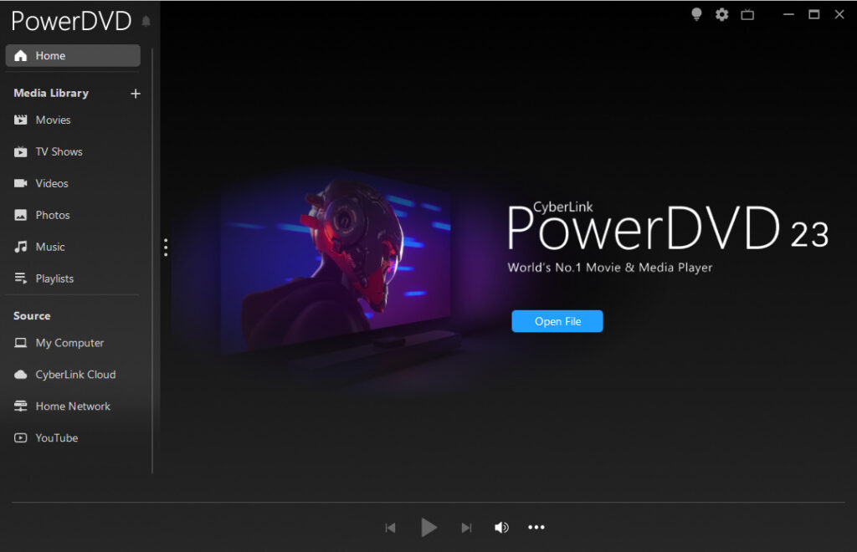
Task: Maximize the PowerDVD window
Action: (x=813, y=15)
